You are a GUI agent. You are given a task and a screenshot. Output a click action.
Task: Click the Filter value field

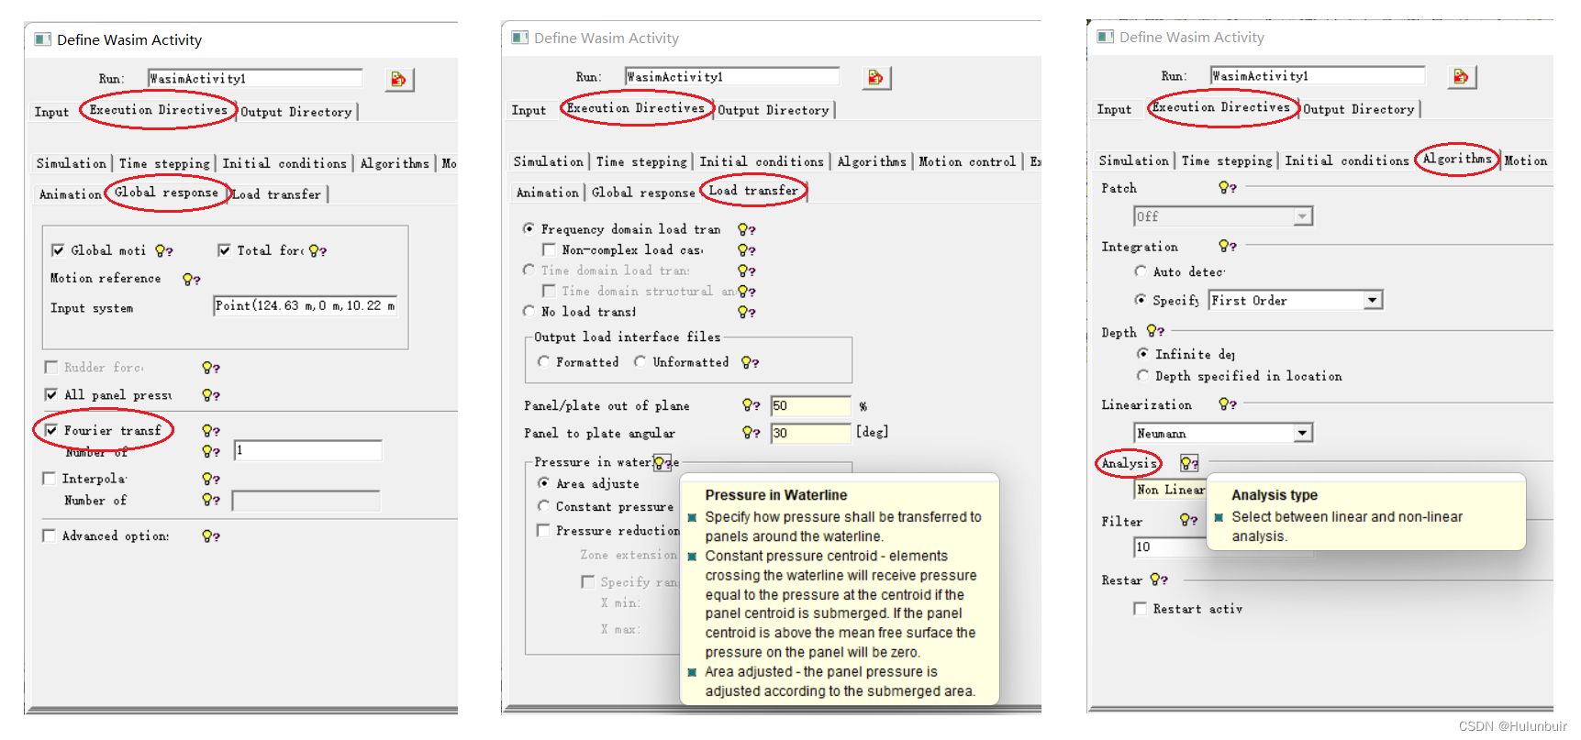pos(1171,547)
